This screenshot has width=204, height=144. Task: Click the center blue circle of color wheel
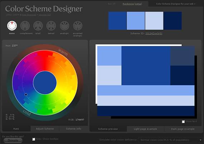[x=45, y=83]
